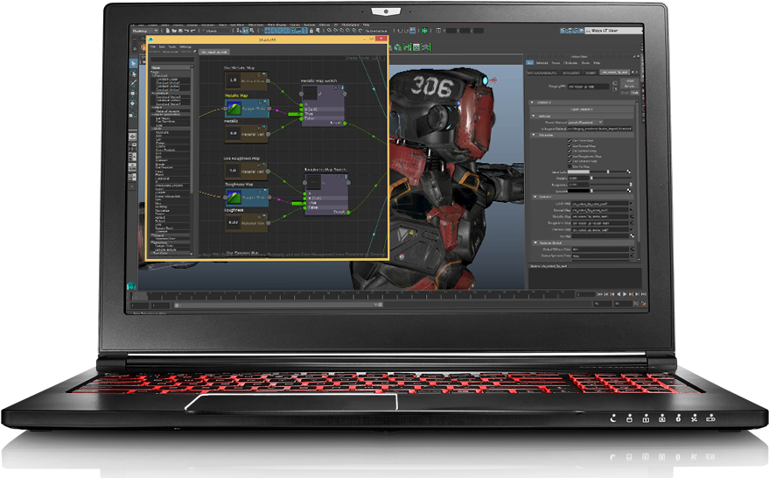Toggle the Snap to grids icon
Image resolution: width=769 pixels, height=478 pixels.
[x=268, y=31]
